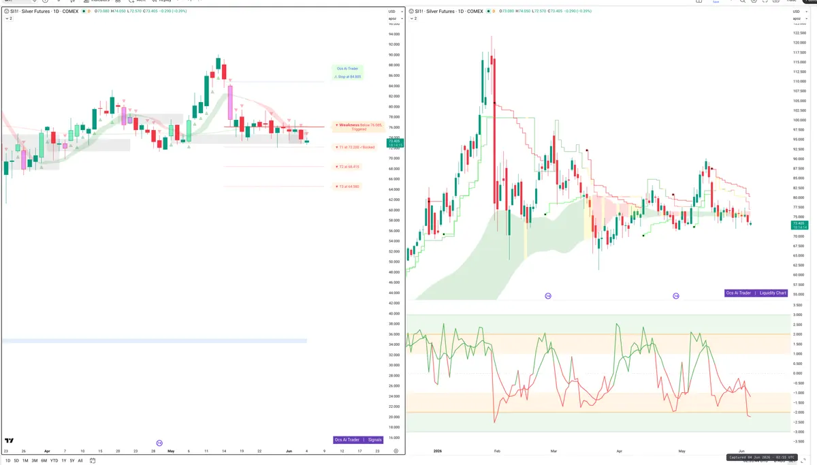Expand the collapsed indicator legend in right chart
This screenshot has width=817, height=465.
[x=415, y=18]
